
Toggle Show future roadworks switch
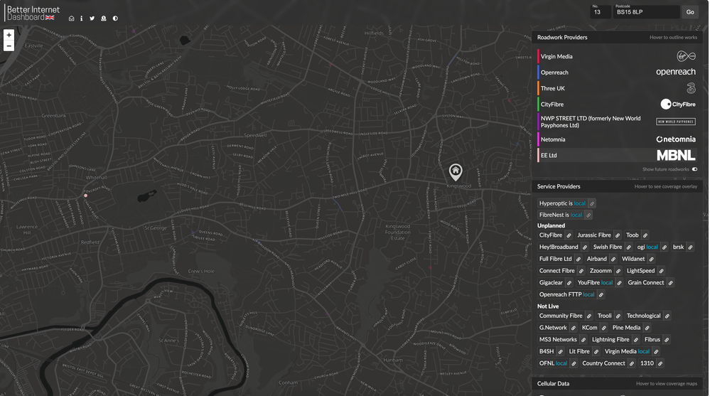point(694,169)
